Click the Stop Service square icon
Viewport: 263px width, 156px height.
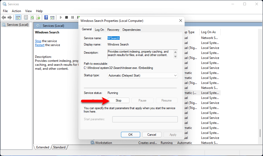pyautogui.click(x=67, y=17)
